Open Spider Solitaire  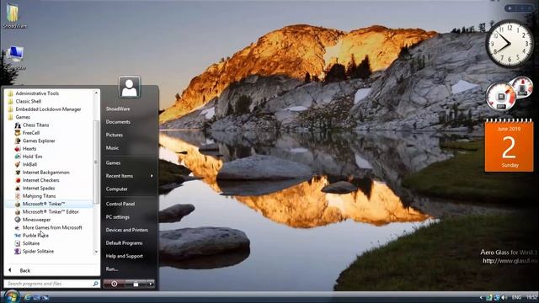pyautogui.click(x=38, y=252)
